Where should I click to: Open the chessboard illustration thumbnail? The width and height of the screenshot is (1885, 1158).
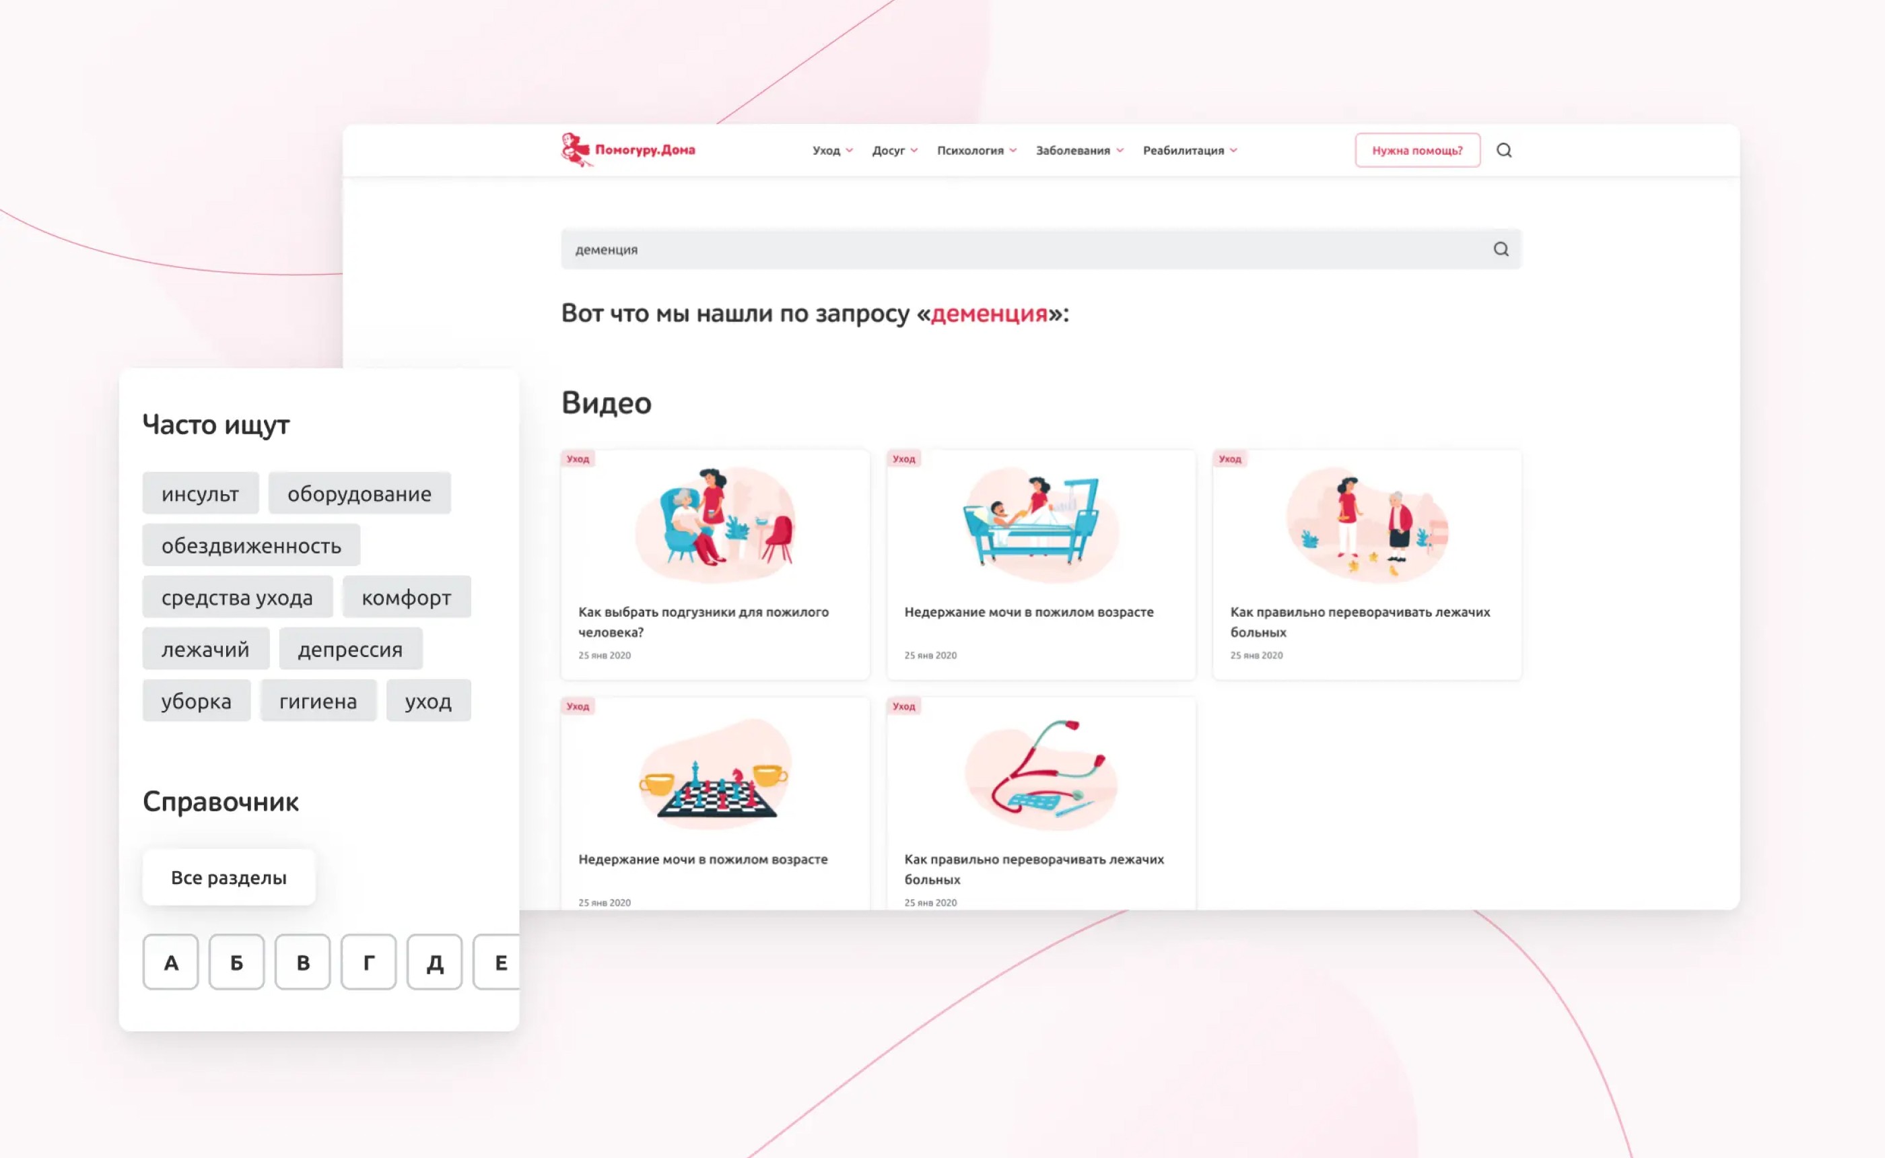715,774
